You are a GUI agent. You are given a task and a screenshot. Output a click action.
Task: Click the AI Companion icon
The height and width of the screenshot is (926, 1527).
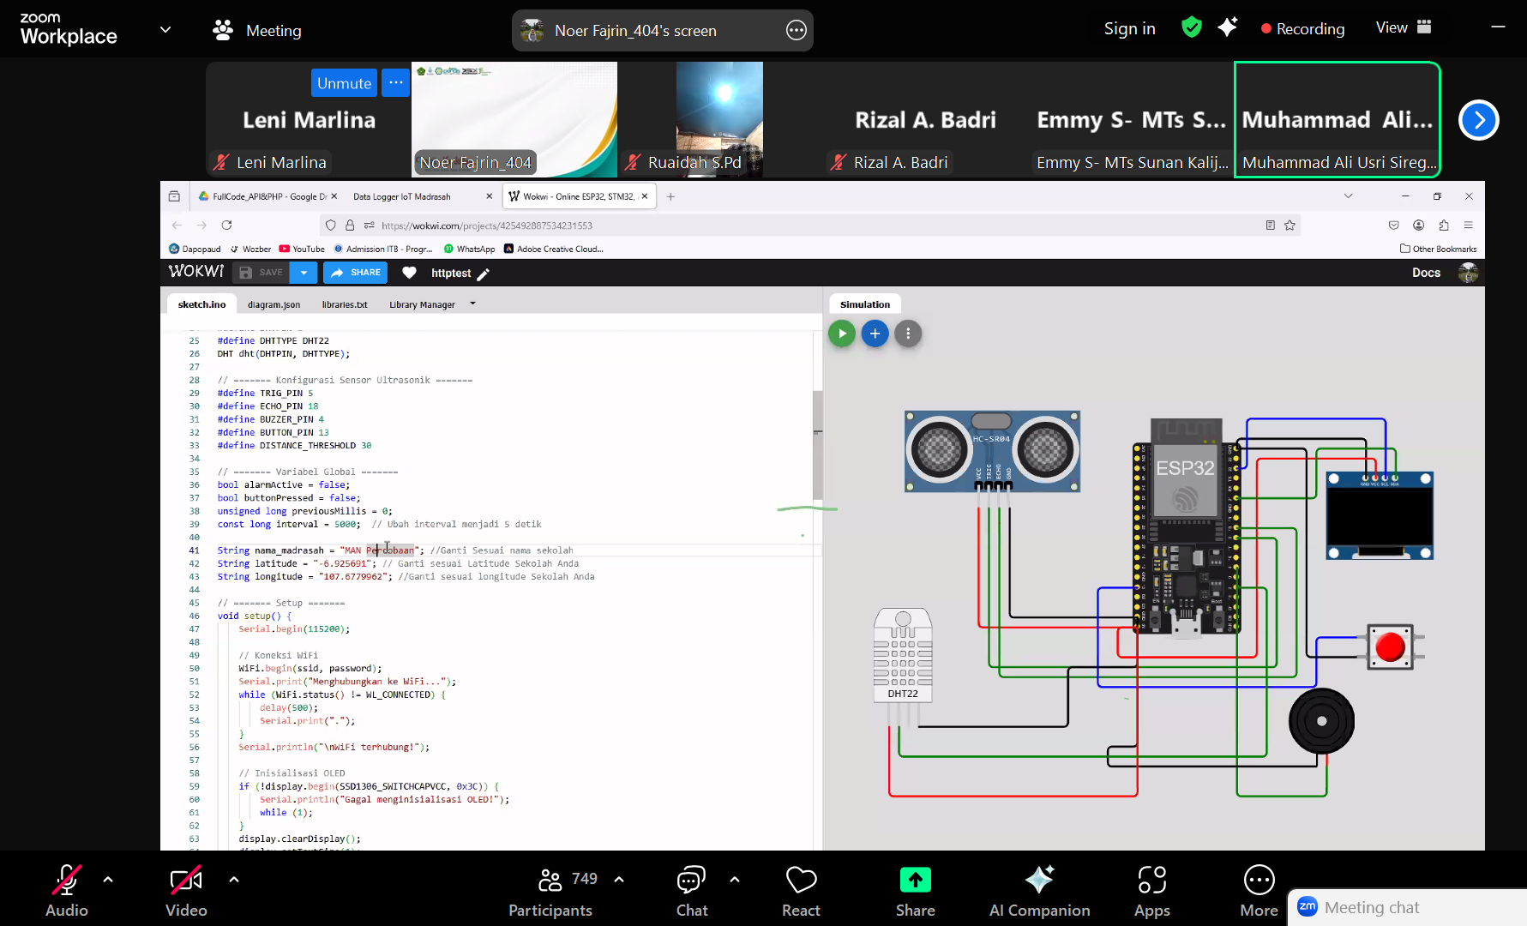pyautogui.click(x=1039, y=881)
